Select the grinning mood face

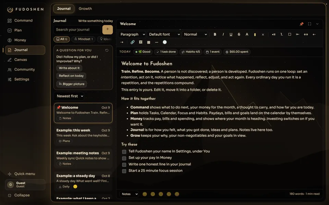click(177, 194)
